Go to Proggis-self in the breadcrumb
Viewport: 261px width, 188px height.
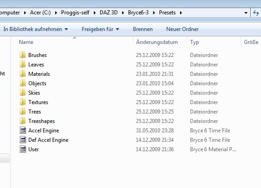coord(75,13)
